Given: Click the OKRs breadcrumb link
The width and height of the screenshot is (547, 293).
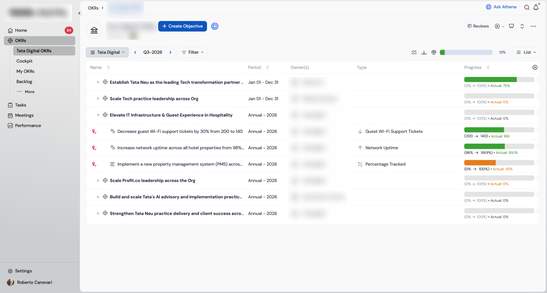Looking at the screenshot, I should (93, 8).
